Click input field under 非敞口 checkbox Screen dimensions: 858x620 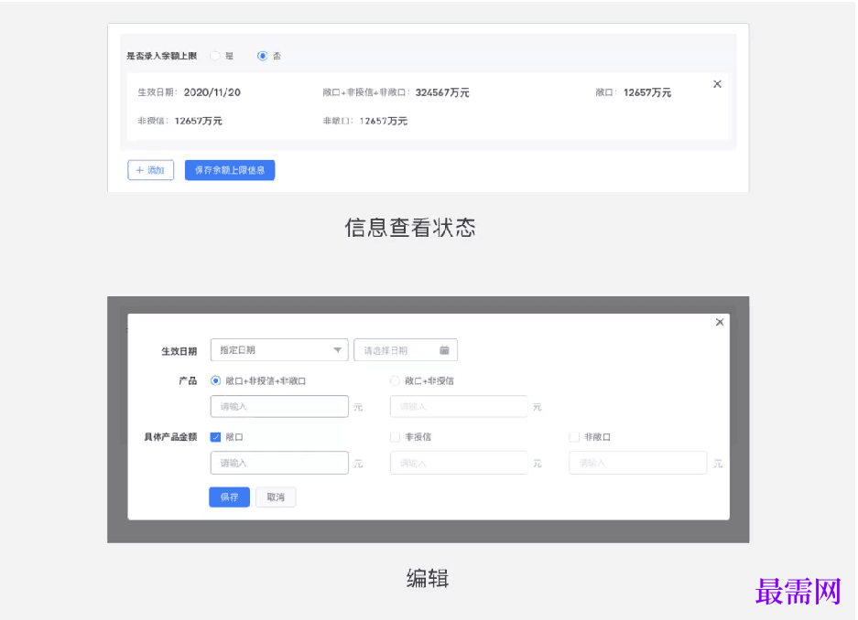[x=638, y=463]
